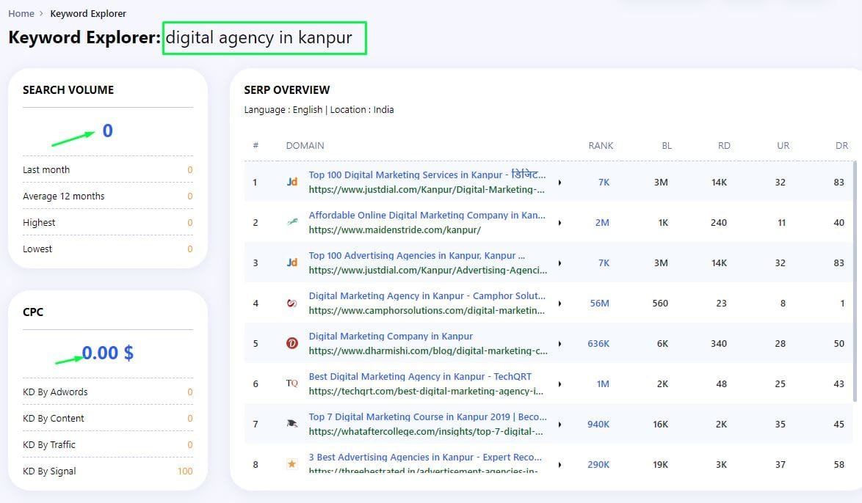Image resolution: width=862 pixels, height=503 pixels.
Task: Click the TechQRT favicon icon
Action: (292, 383)
